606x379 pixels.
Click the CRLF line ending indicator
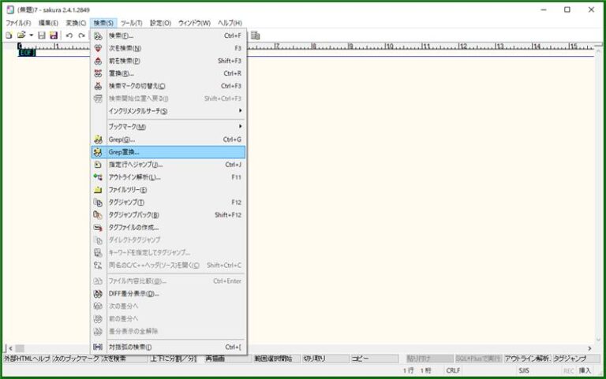click(453, 370)
